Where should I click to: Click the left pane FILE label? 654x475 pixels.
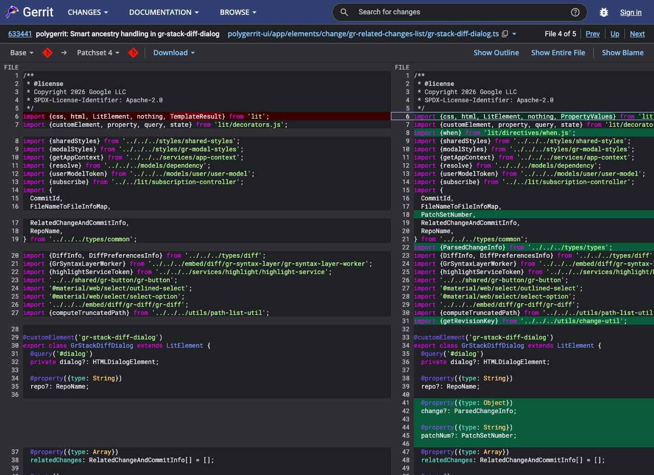click(x=11, y=67)
